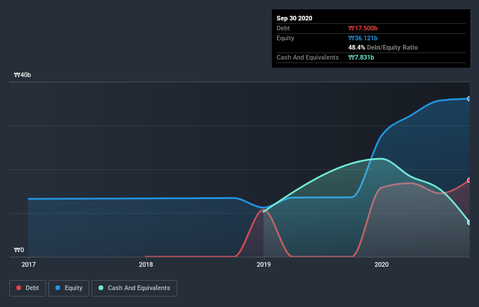Click the Equity label in tooltip

(285, 38)
